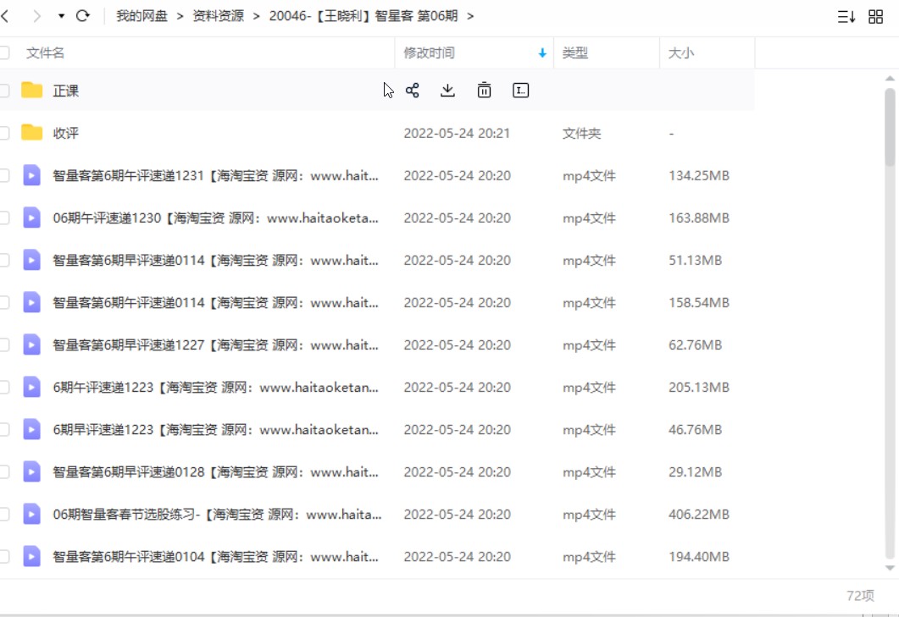
Task: Select checkbox of 早评速递1227 file
Action: [4, 344]
